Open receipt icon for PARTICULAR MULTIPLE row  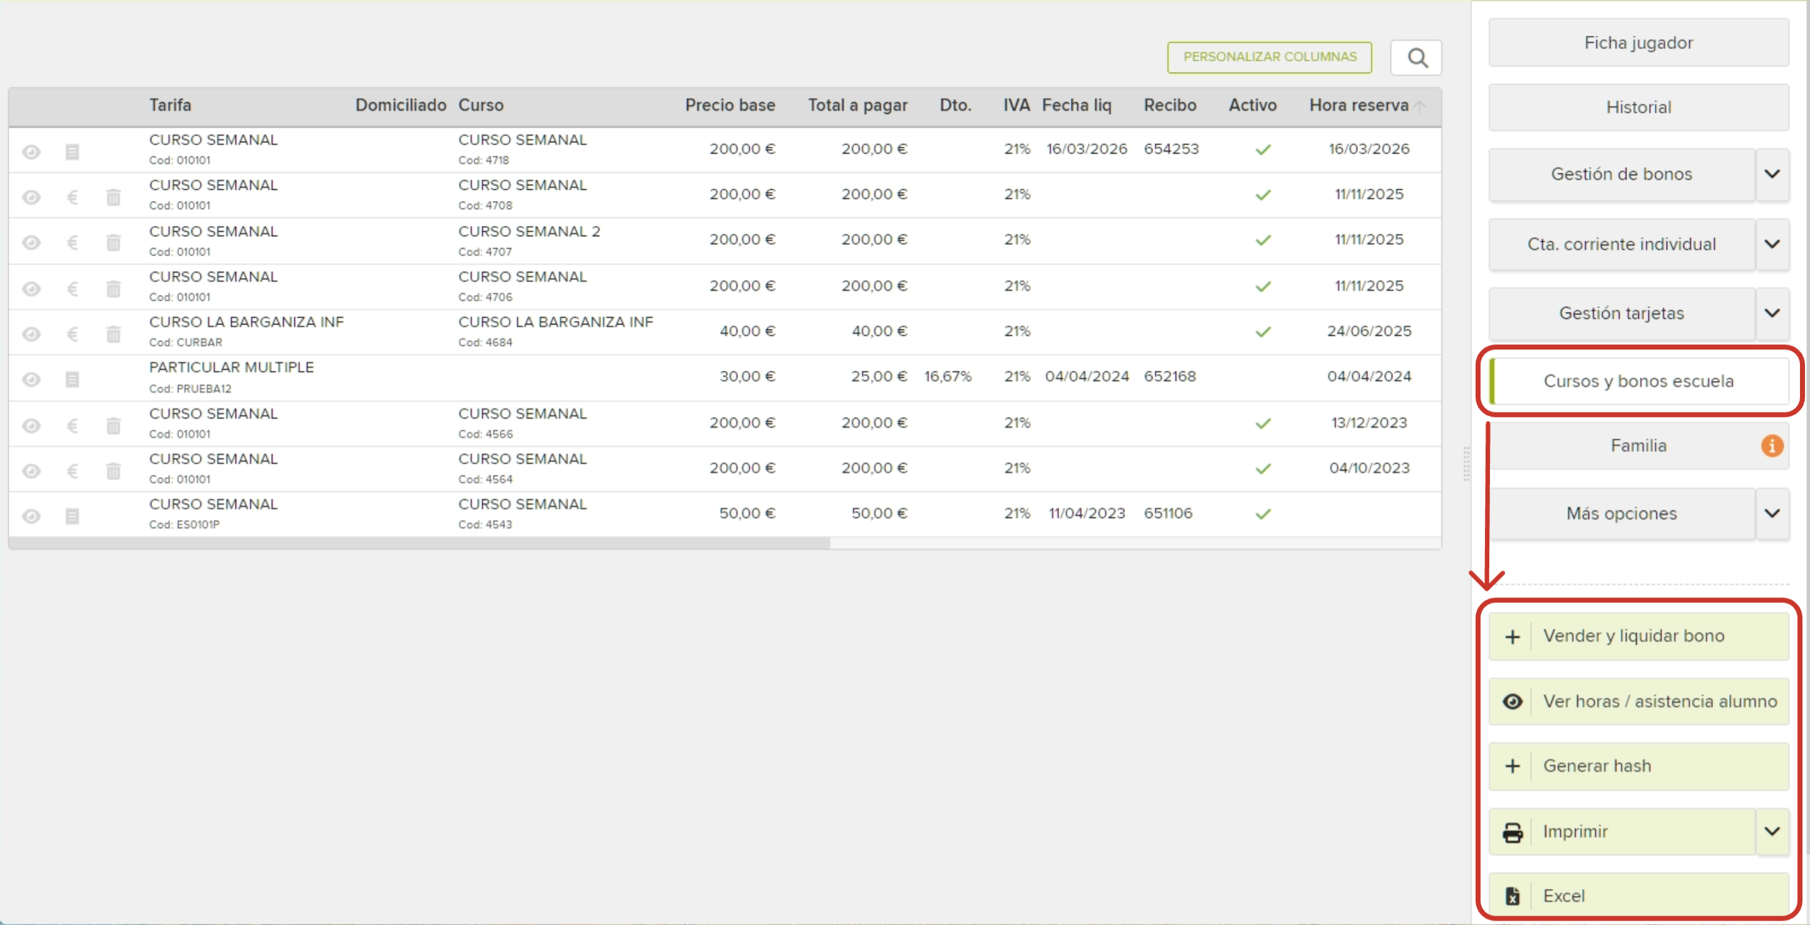[73, 380]
